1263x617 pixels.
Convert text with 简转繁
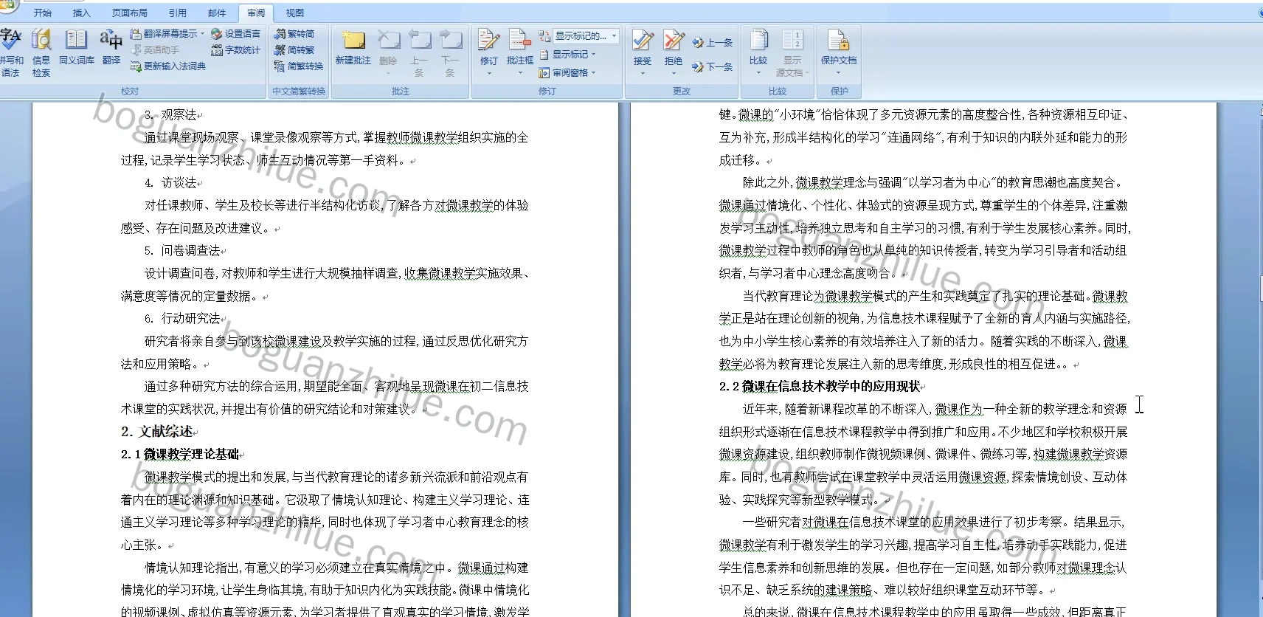(x=294, y=50)
